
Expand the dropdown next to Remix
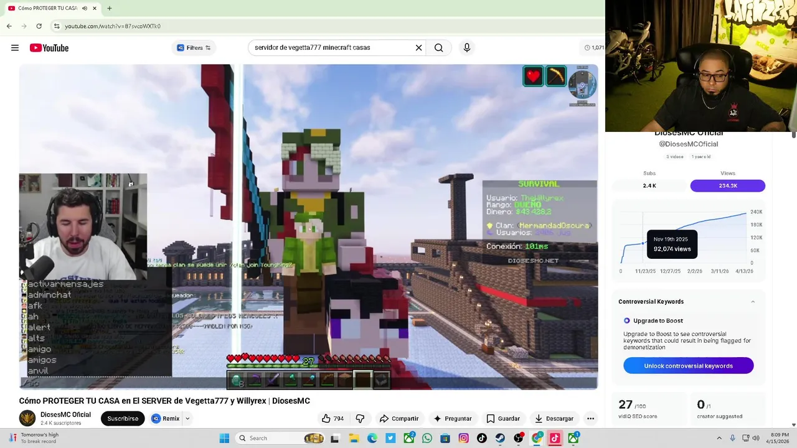(x=187, y=419)
